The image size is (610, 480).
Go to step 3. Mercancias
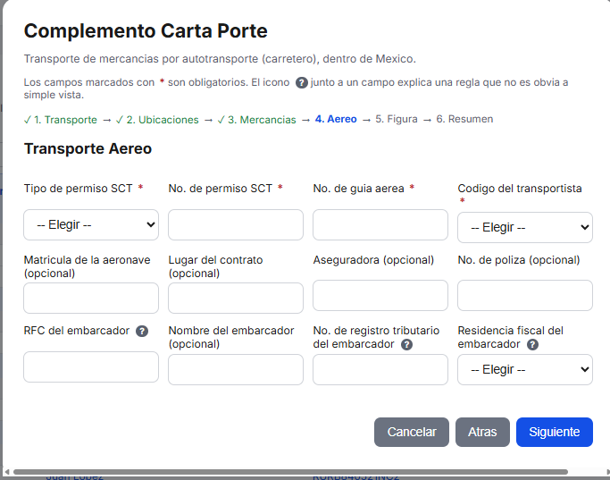point(256,120)
